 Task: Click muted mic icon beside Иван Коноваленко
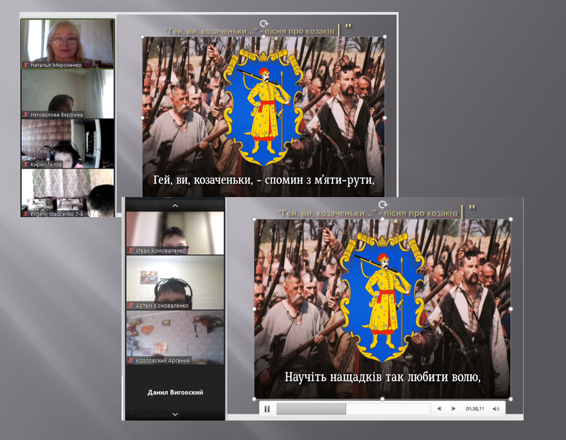pyautogui.click(x=131, y=250)
